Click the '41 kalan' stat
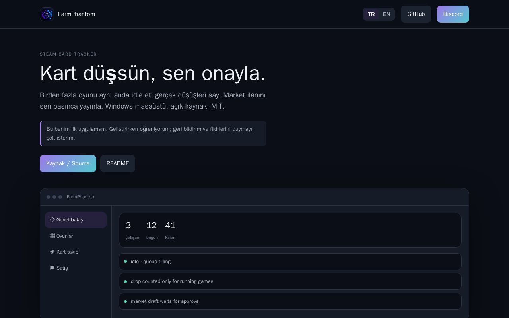The width and height of the screenshot is (509, 318). (170, 231)
